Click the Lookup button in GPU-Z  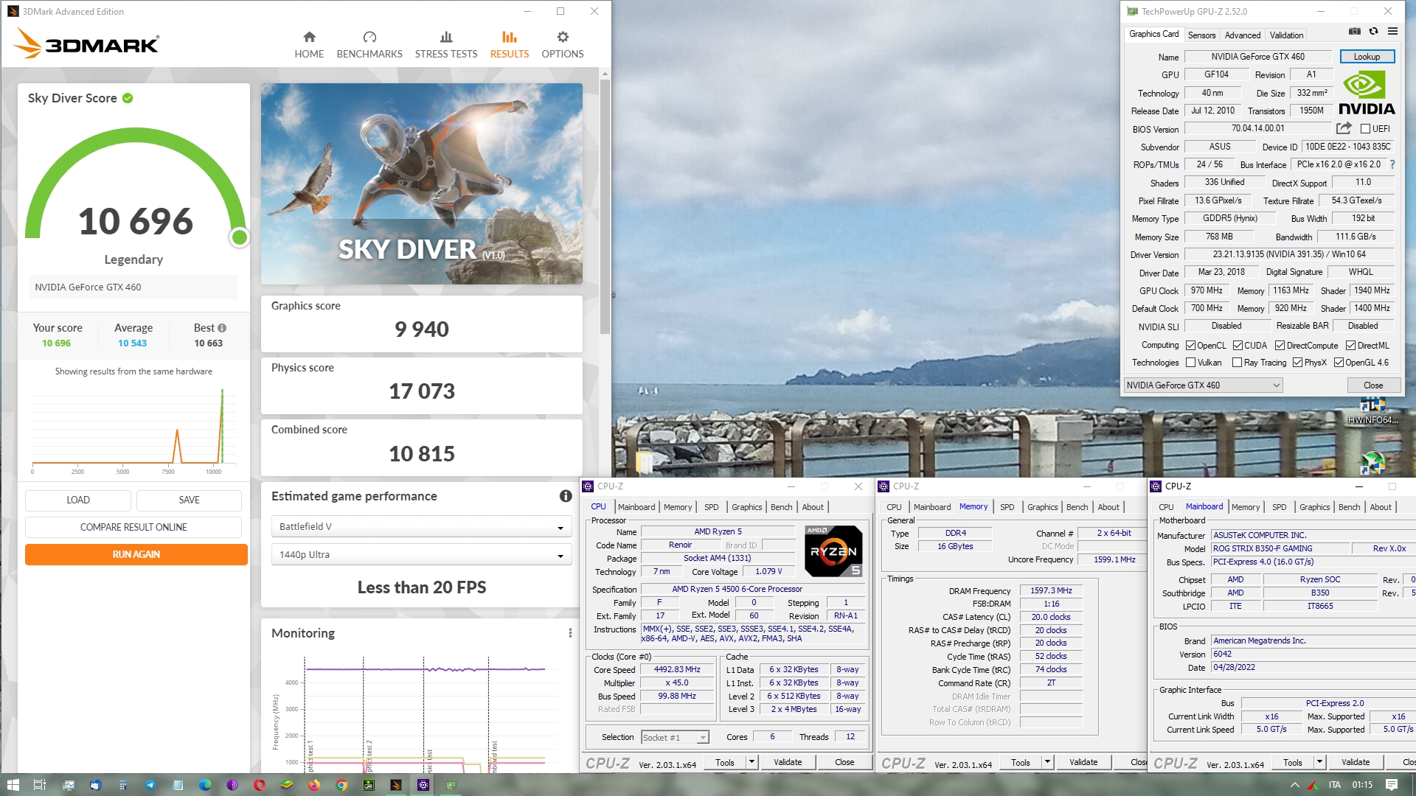[x=1367, y=57]
